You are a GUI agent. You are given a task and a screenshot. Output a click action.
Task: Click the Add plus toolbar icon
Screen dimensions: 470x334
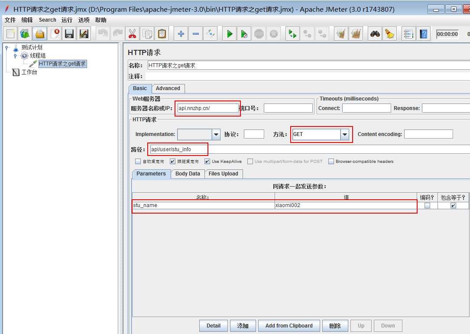point(181,34)
